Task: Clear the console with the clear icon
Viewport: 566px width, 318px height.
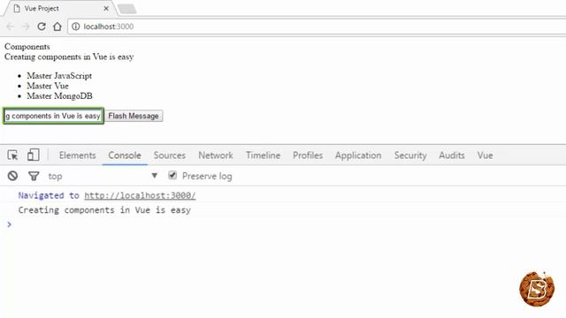Action: (x=12, y=176)
